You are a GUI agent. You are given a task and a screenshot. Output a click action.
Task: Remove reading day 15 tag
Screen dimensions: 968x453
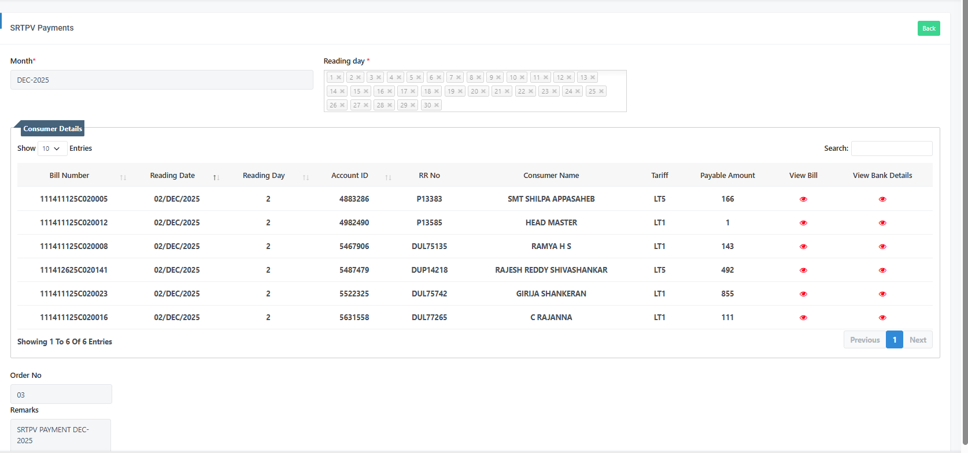point(366,91)
